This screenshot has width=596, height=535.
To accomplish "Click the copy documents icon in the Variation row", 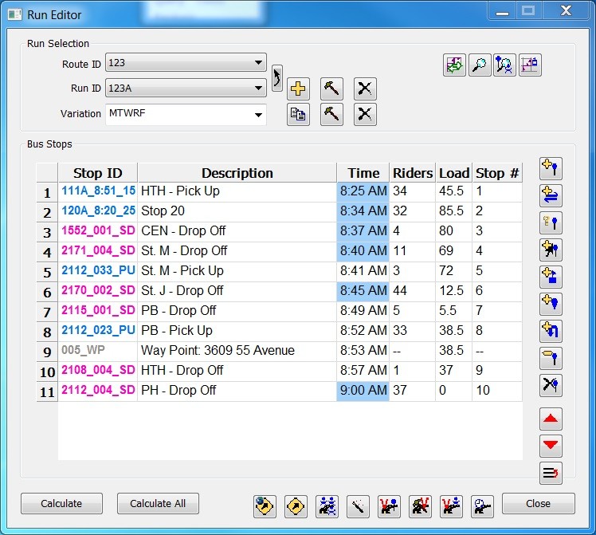I will coord(298,114).
